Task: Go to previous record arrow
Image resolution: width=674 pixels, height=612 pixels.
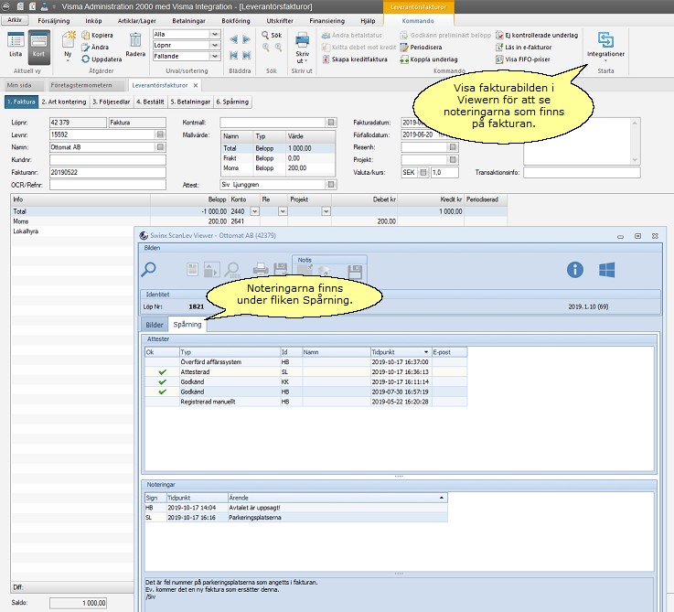Action: click(x=233, y=39)
